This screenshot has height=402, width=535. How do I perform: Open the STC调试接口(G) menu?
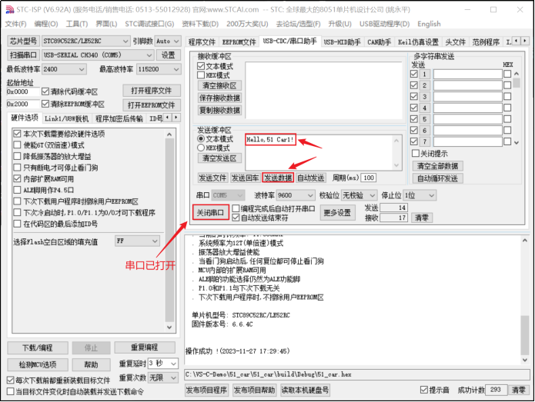149,24
